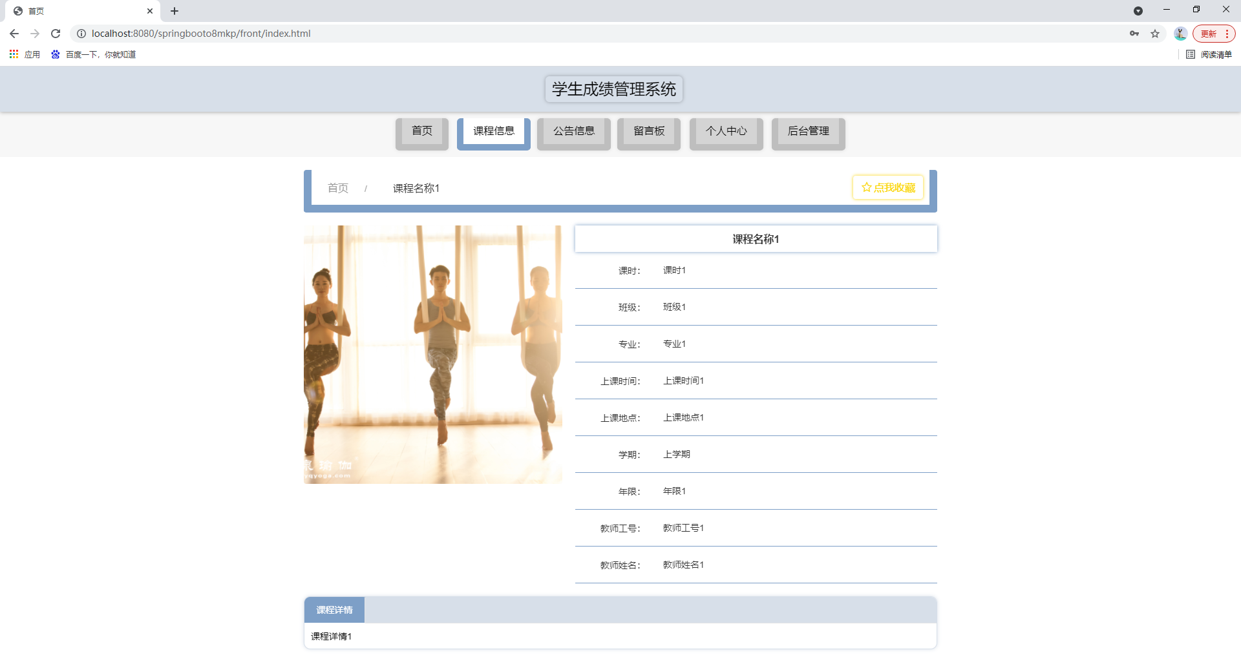Bookmark page with star icon in address bar

pos(1155,34)
